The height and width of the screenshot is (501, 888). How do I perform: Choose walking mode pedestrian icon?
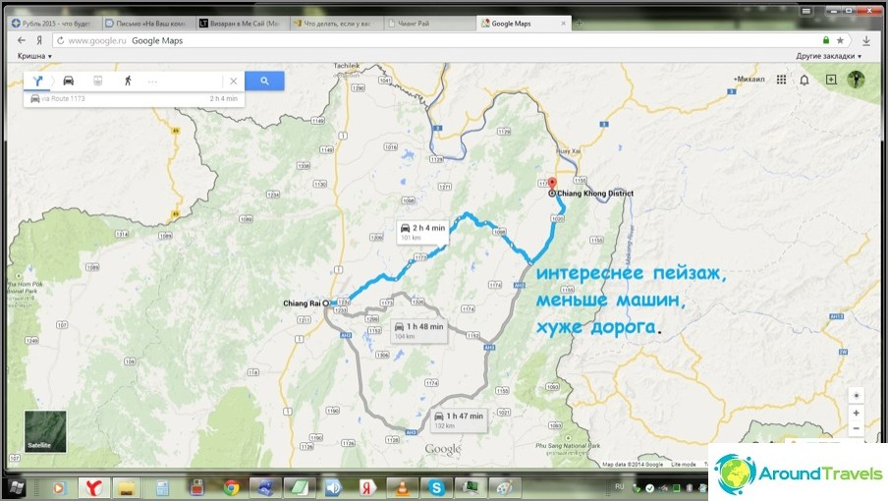(x=128, y=81)
